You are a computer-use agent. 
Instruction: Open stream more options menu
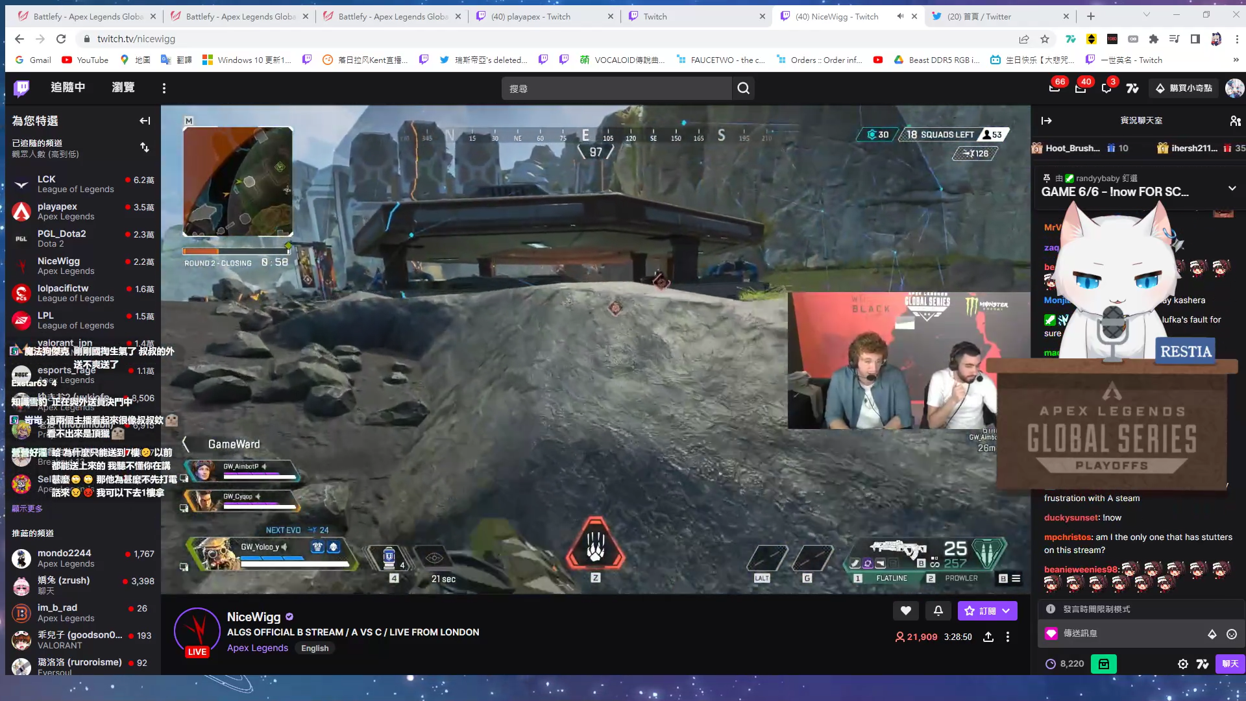[1008, 637]
